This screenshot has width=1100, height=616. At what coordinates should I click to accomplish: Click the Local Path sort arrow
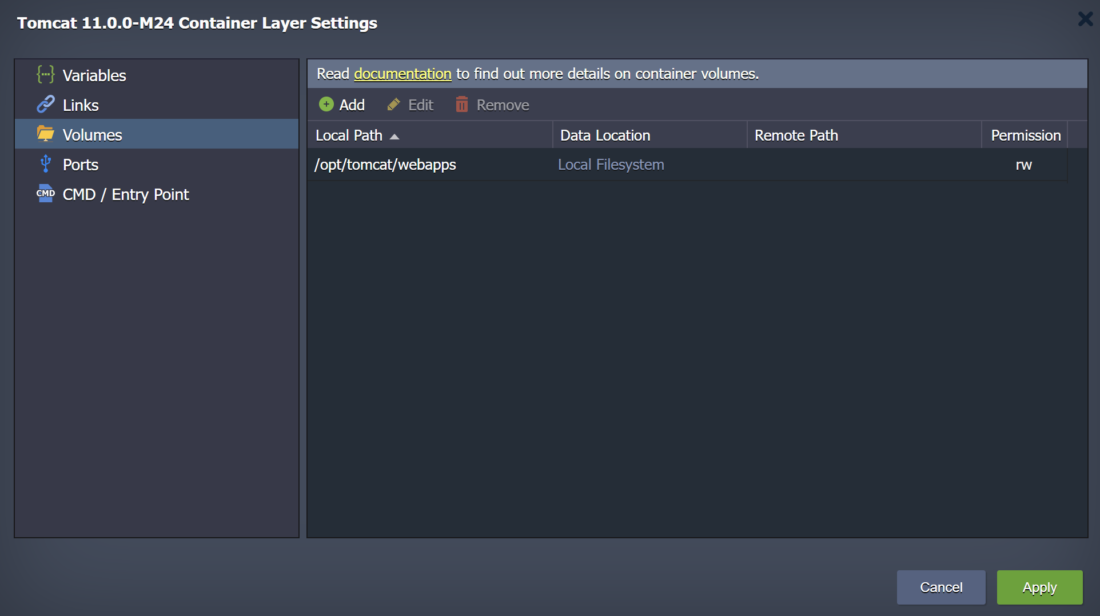(x=394, y=137)
